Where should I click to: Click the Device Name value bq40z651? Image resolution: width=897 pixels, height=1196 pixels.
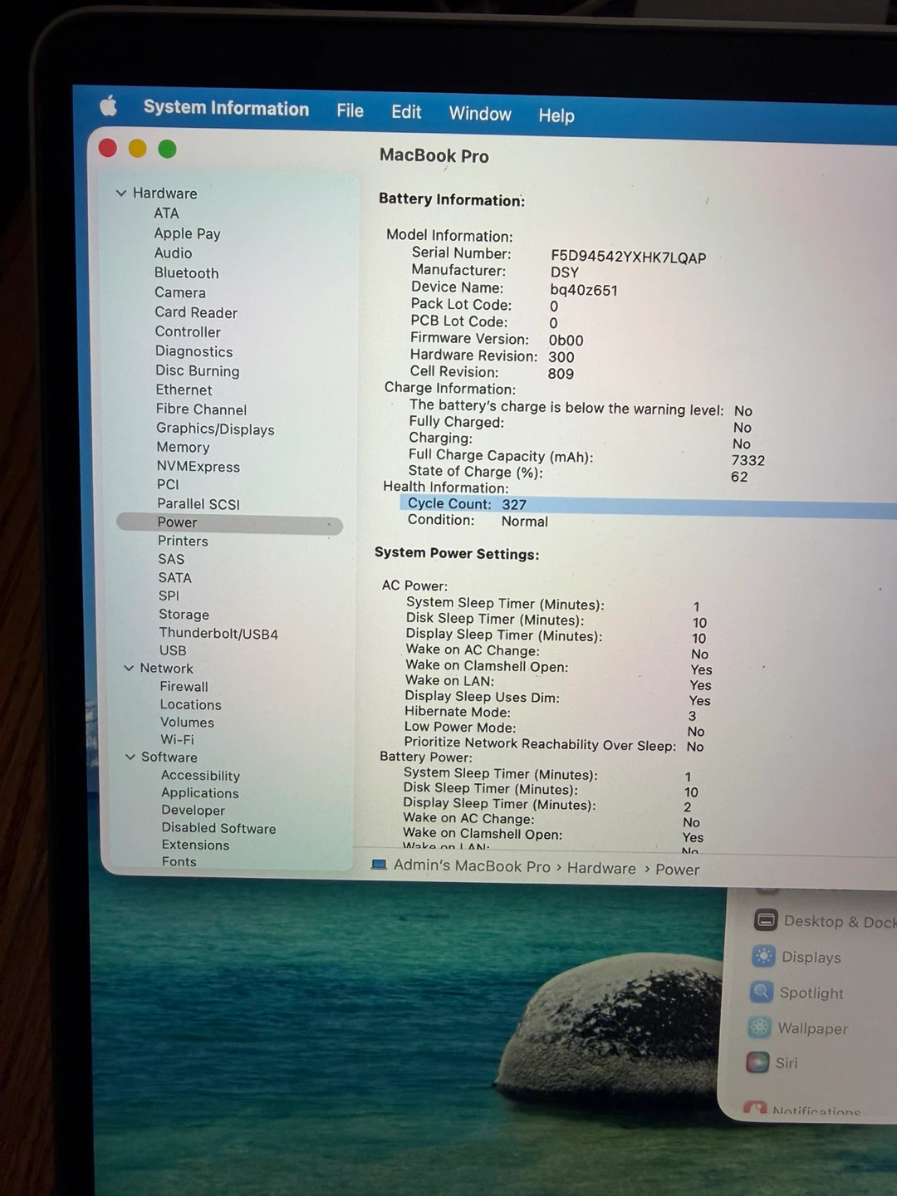584,290
